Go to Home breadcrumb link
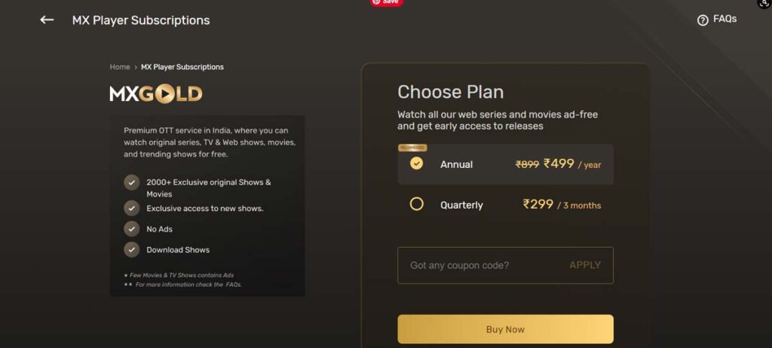Viewport: 772px width, 348px height. (120, 67)
